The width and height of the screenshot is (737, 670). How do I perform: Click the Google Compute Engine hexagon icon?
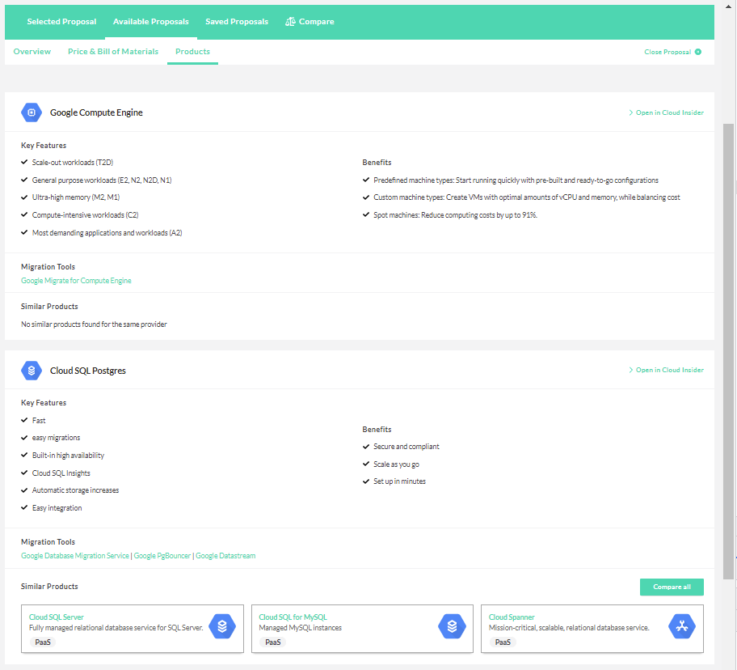coord(32,112)
